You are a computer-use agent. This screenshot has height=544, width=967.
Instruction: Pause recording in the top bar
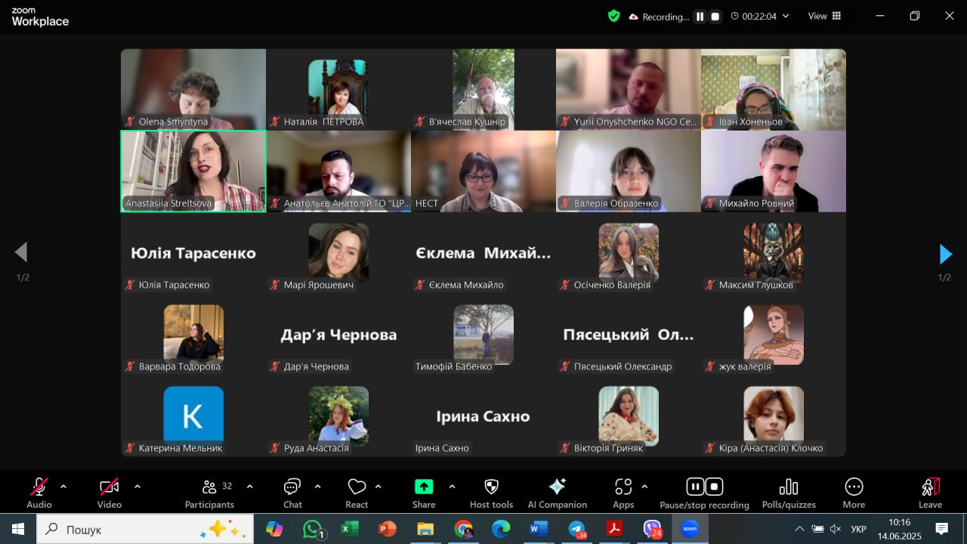(x=700, y=17)
